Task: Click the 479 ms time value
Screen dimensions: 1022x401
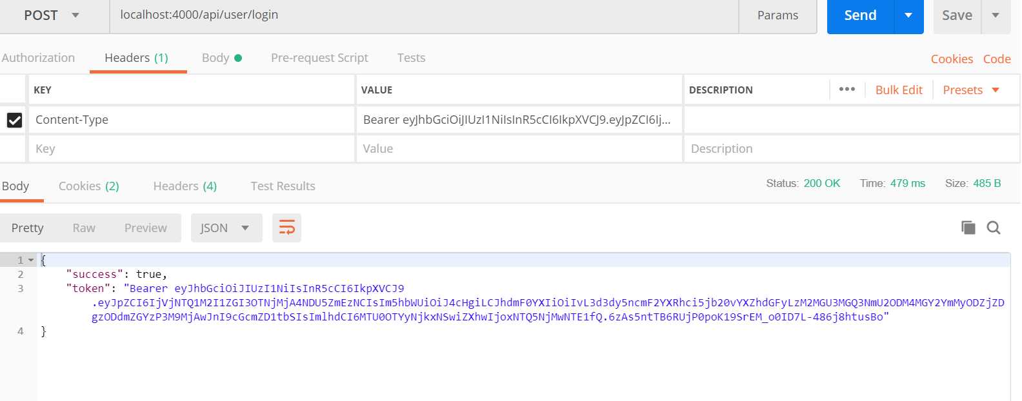Action: [908, 184]
